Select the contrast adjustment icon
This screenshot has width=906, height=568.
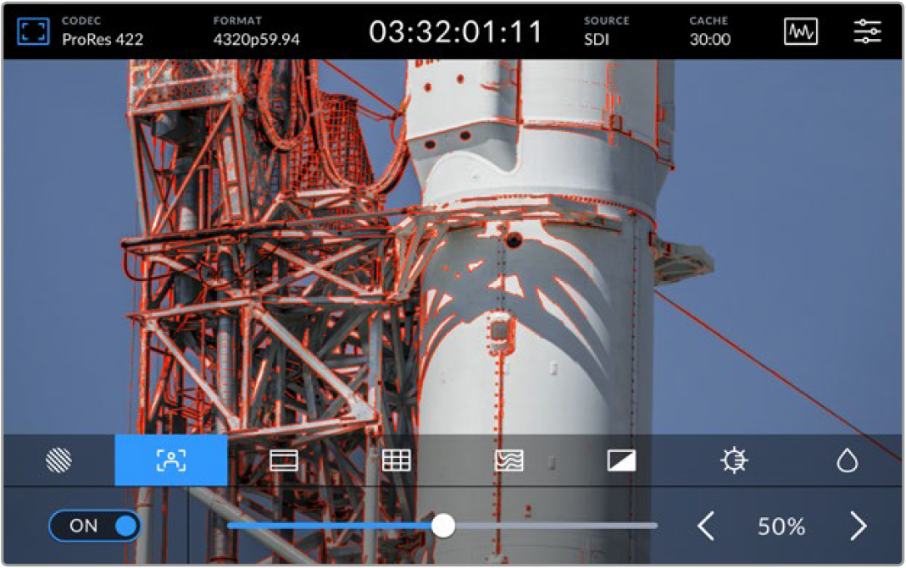[x=622, y=460]
